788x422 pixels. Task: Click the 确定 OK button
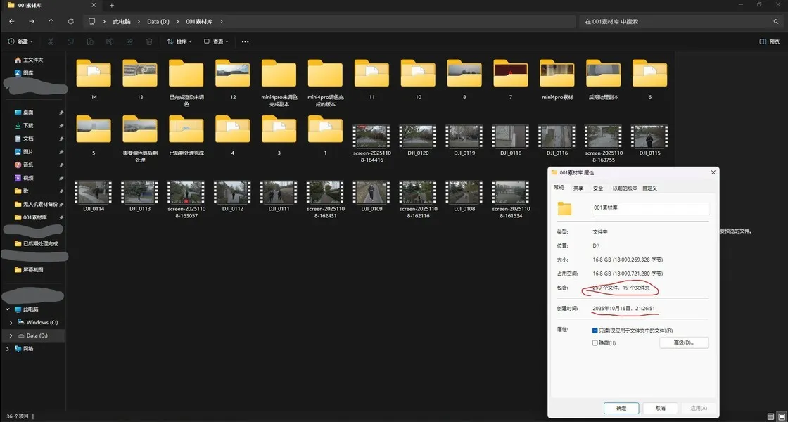[621, 408]
